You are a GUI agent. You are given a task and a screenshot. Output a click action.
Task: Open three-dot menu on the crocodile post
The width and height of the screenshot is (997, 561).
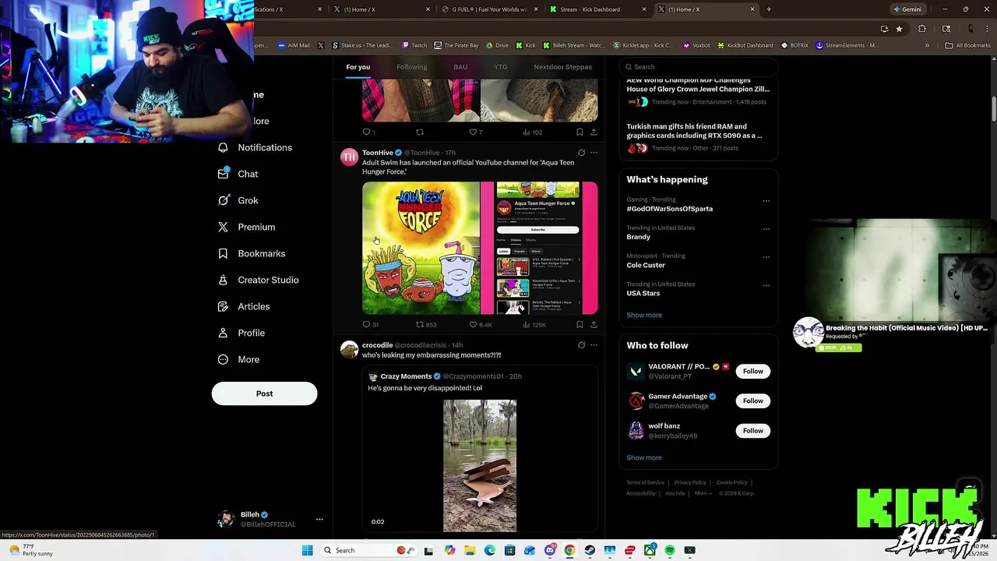point(594,345)
